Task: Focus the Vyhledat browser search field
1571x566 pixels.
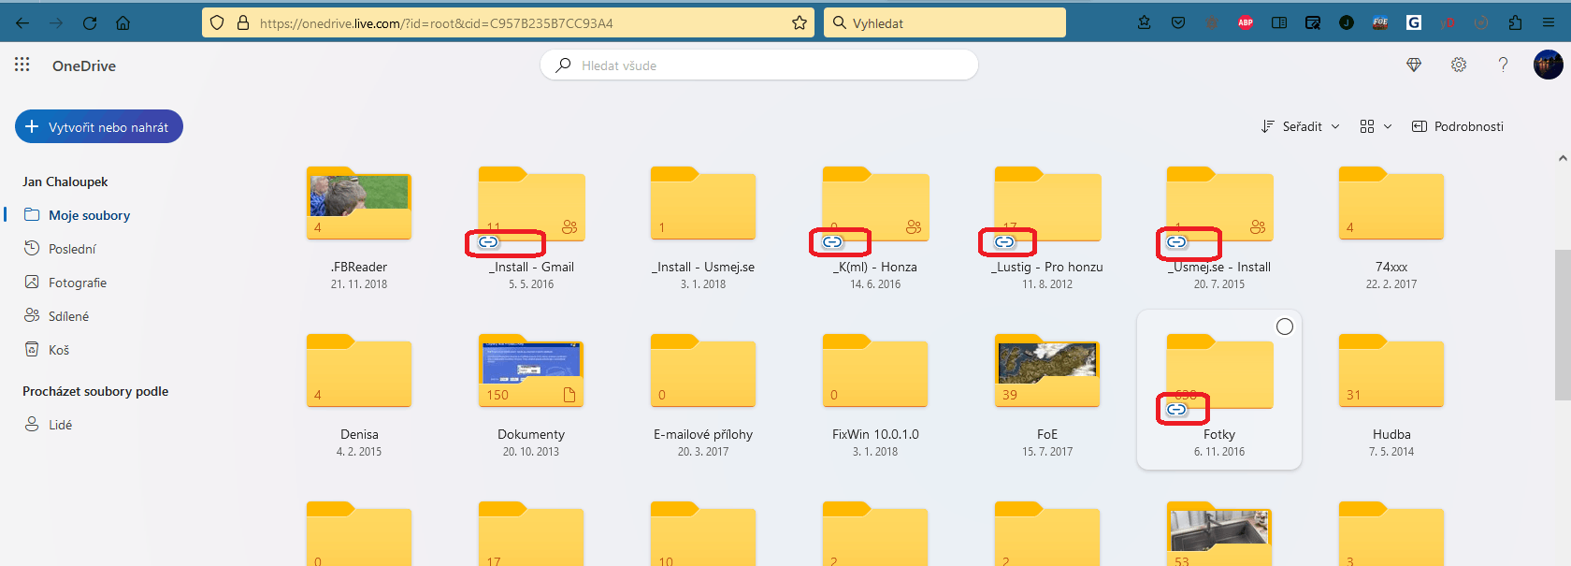Action: tap(944, 22)
